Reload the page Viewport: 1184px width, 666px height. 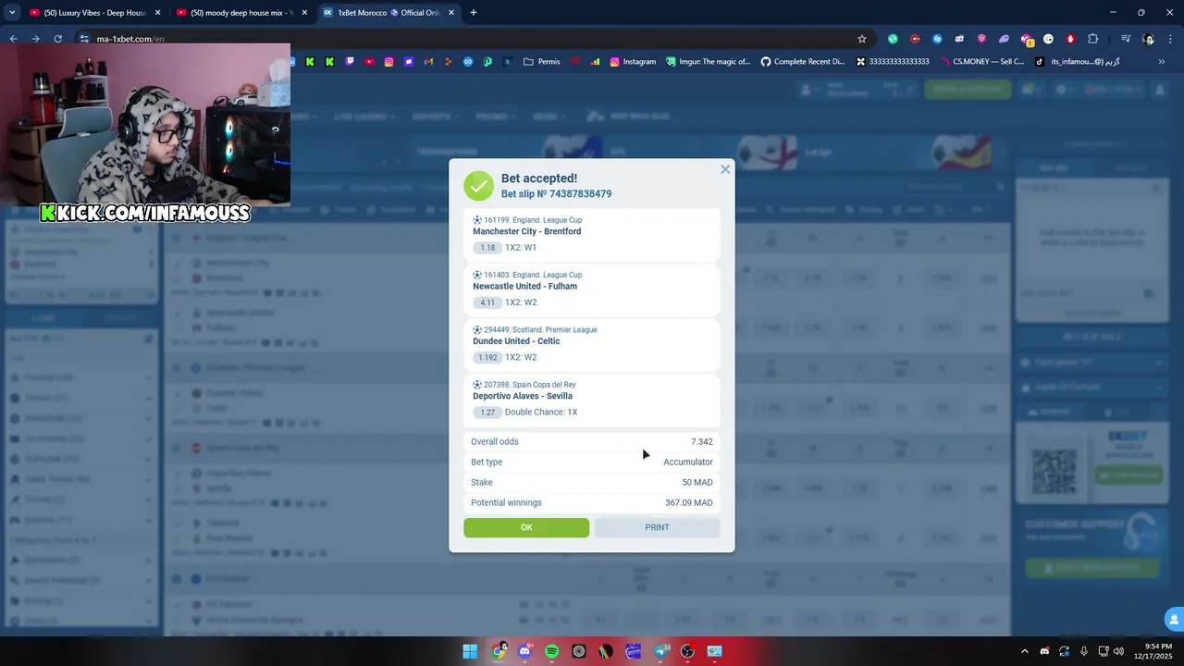tap(57, 39)
